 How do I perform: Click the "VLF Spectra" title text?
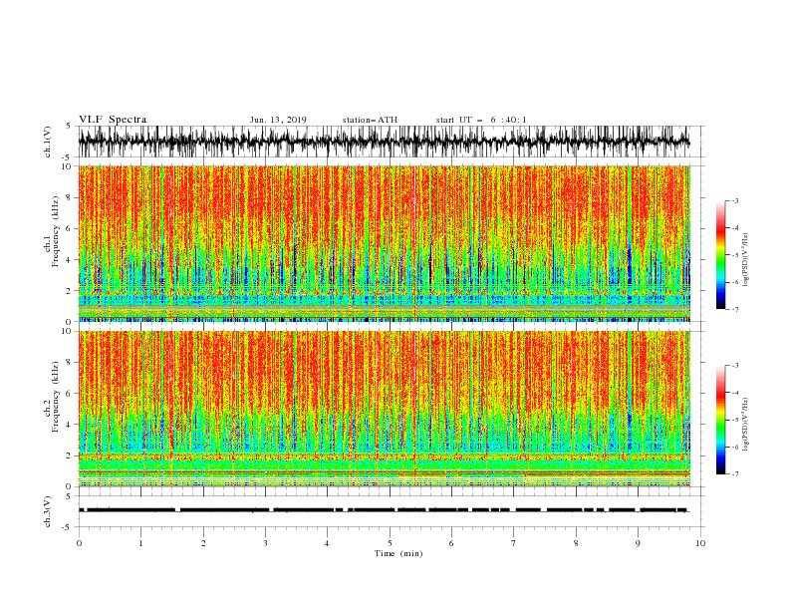[113, 120]
